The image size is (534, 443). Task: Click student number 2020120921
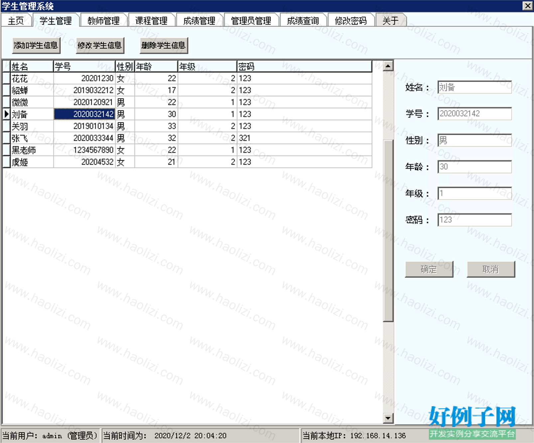[84, 102]
